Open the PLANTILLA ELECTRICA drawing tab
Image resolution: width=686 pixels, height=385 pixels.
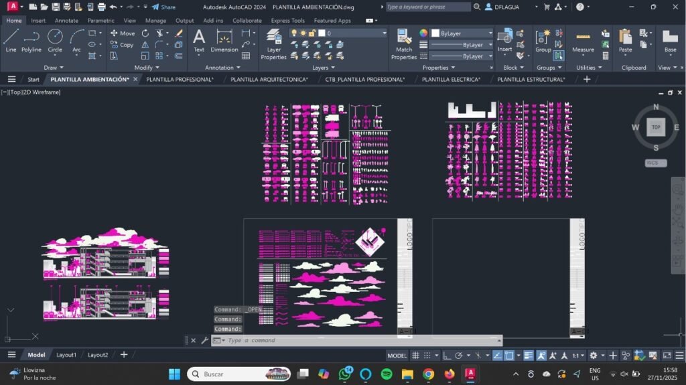[x=451, y=79]
